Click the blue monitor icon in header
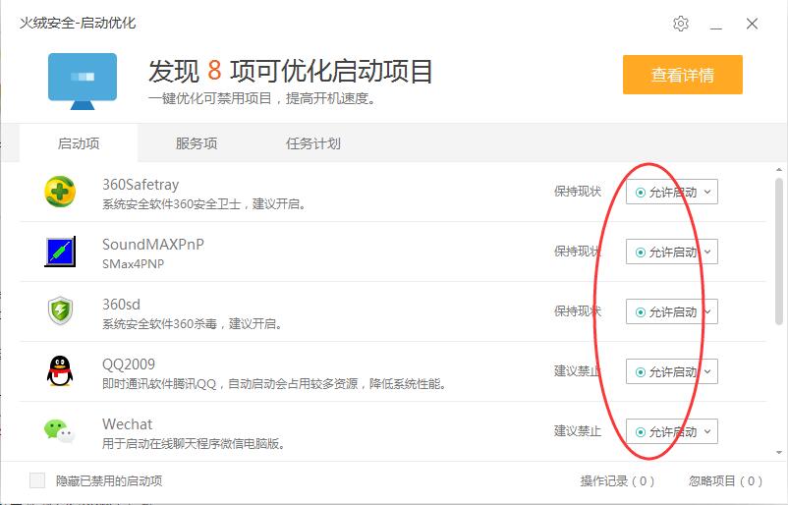This screenshot has width=788, height=505. (x=83, y=81)
